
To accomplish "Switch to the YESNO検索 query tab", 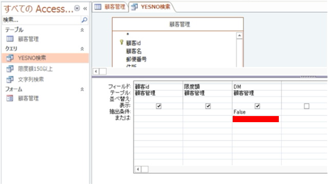I will 151,7.
